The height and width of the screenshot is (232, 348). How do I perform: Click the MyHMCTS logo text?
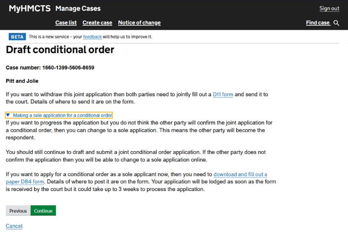click(30, 8)
